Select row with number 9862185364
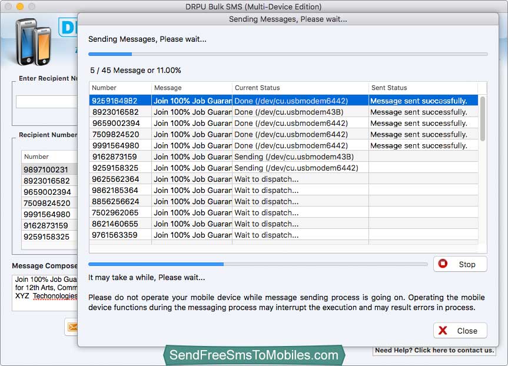508x366 pixels. pyautogui.click(x=284, y=190)
